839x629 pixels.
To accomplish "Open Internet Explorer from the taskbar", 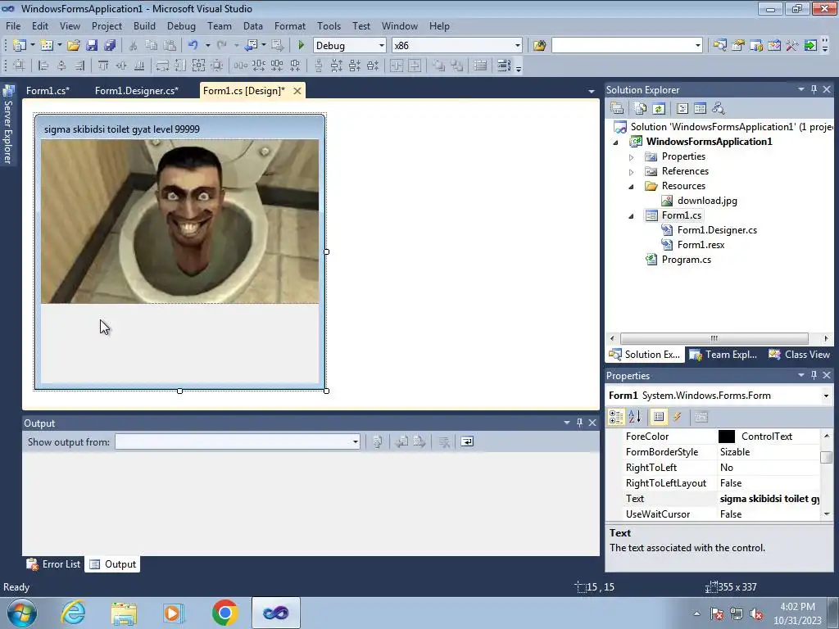I will [73, 613].
